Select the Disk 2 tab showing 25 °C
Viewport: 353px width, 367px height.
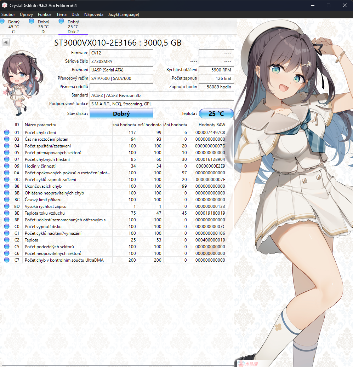(73, 27)
